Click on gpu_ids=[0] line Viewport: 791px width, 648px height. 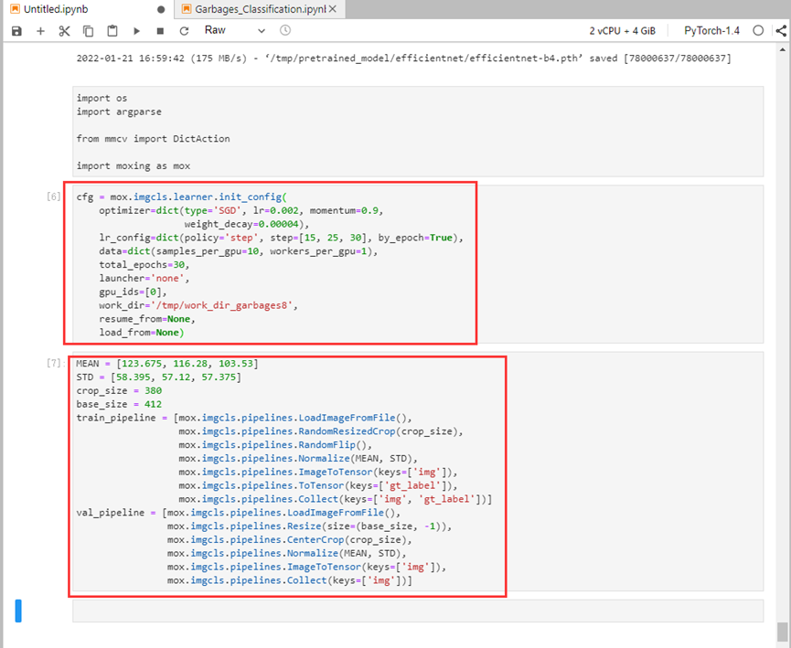[x=133, y=292]
